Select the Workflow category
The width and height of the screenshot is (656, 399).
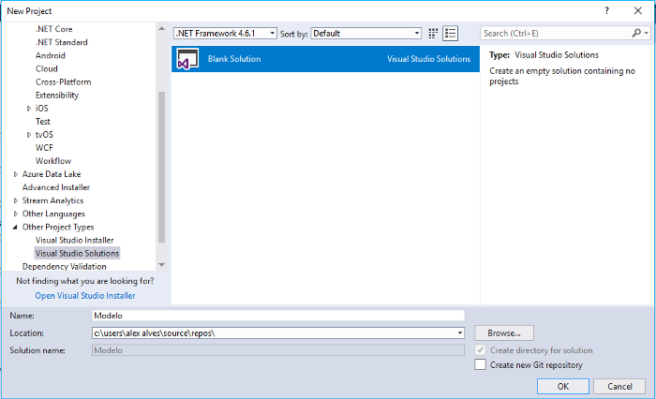[x=53, y=161]
